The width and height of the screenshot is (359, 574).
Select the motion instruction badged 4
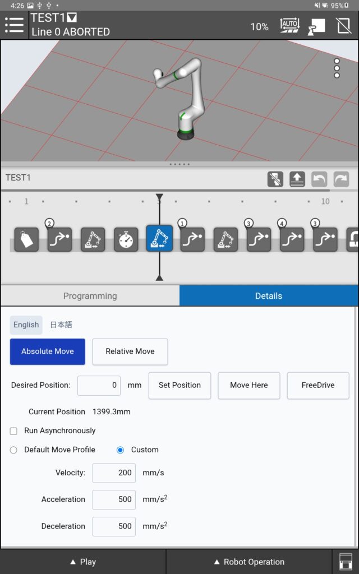tap(292, 239)
